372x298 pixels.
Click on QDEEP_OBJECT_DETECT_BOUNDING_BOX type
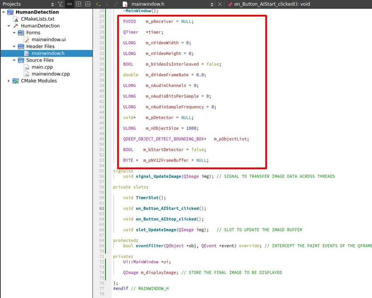164,139
